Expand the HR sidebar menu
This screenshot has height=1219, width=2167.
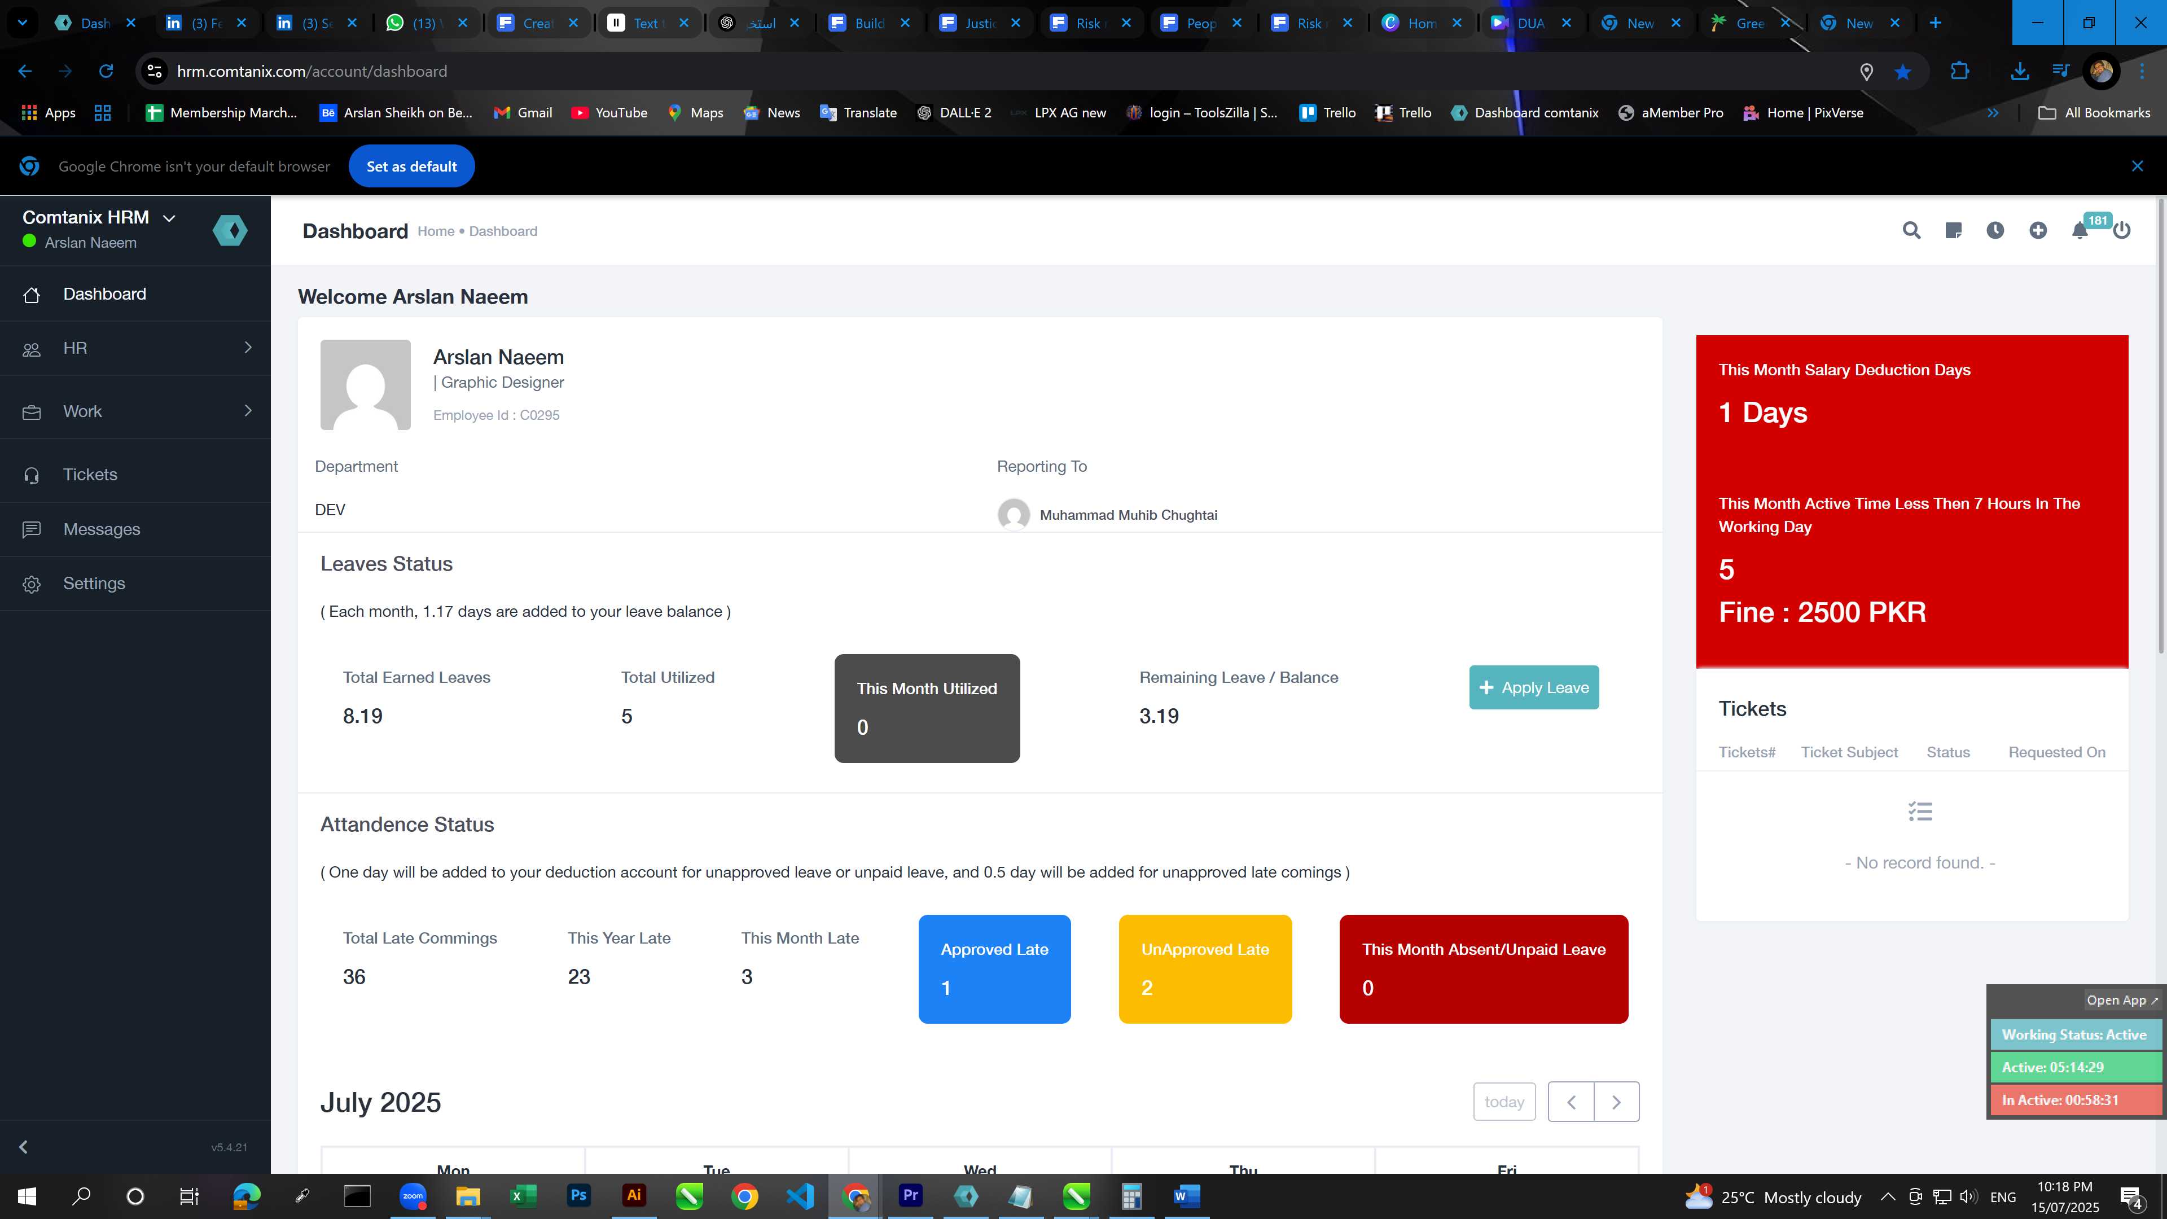tap(135, 348)
